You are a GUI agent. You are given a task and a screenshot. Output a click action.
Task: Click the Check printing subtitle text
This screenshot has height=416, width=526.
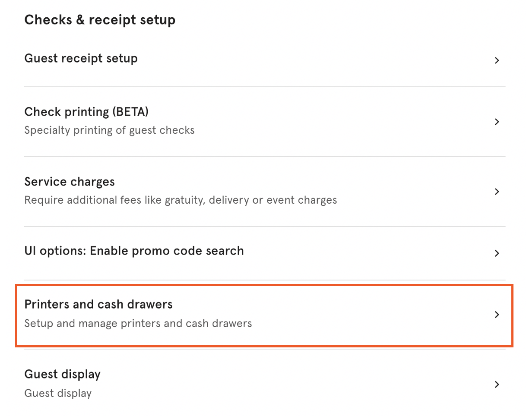click(x=109, y=129)
